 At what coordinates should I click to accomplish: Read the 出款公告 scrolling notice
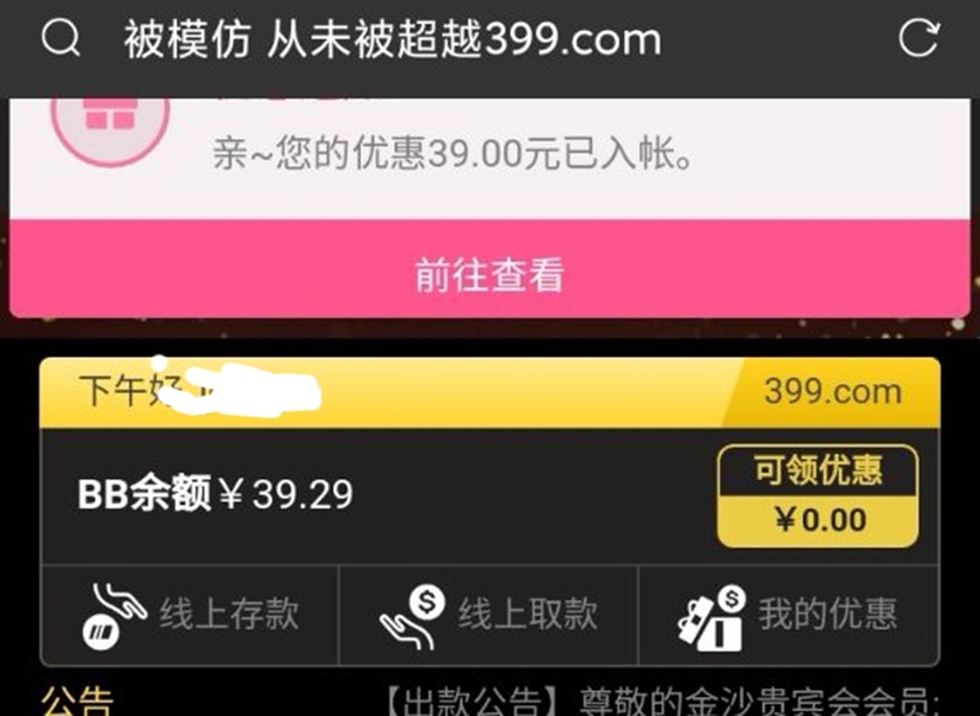tap(659, 703)
